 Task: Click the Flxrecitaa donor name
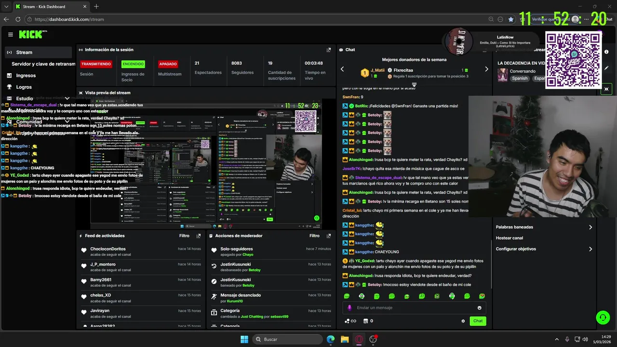tap(403, 70)
